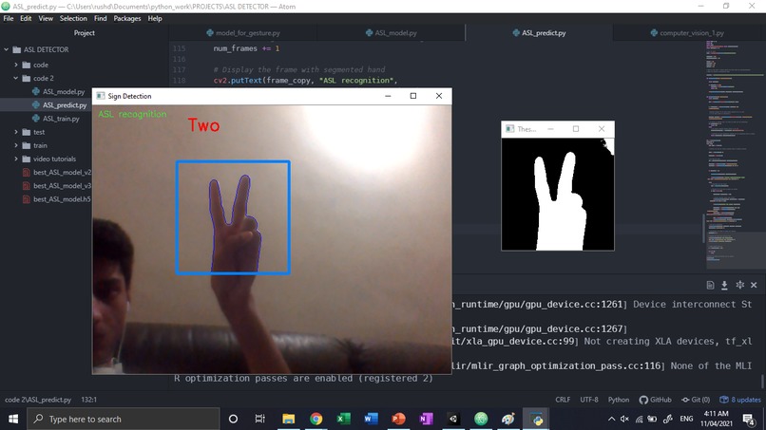766x430 pixels.
Task: Expand the code folder
Action: coord(16,65)
